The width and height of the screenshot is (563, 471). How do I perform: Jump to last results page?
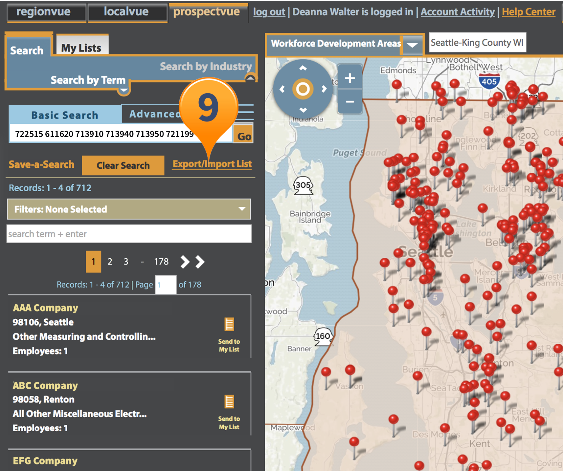point(200,262)
